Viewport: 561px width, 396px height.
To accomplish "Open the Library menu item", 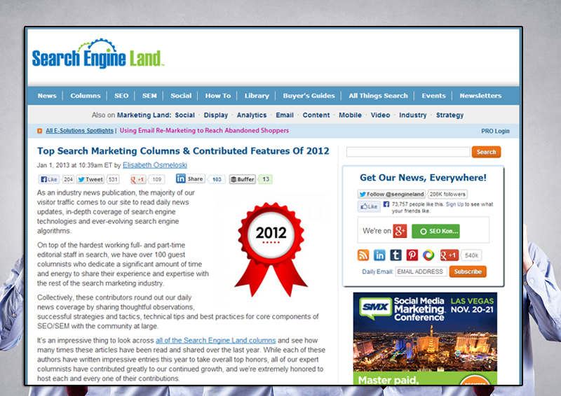I will [x=257, y=96].
